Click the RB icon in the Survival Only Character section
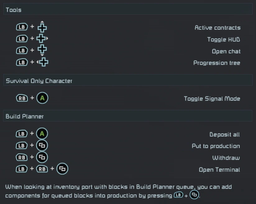The height and width of the screenshot is (204, 256). pos(22,98)
